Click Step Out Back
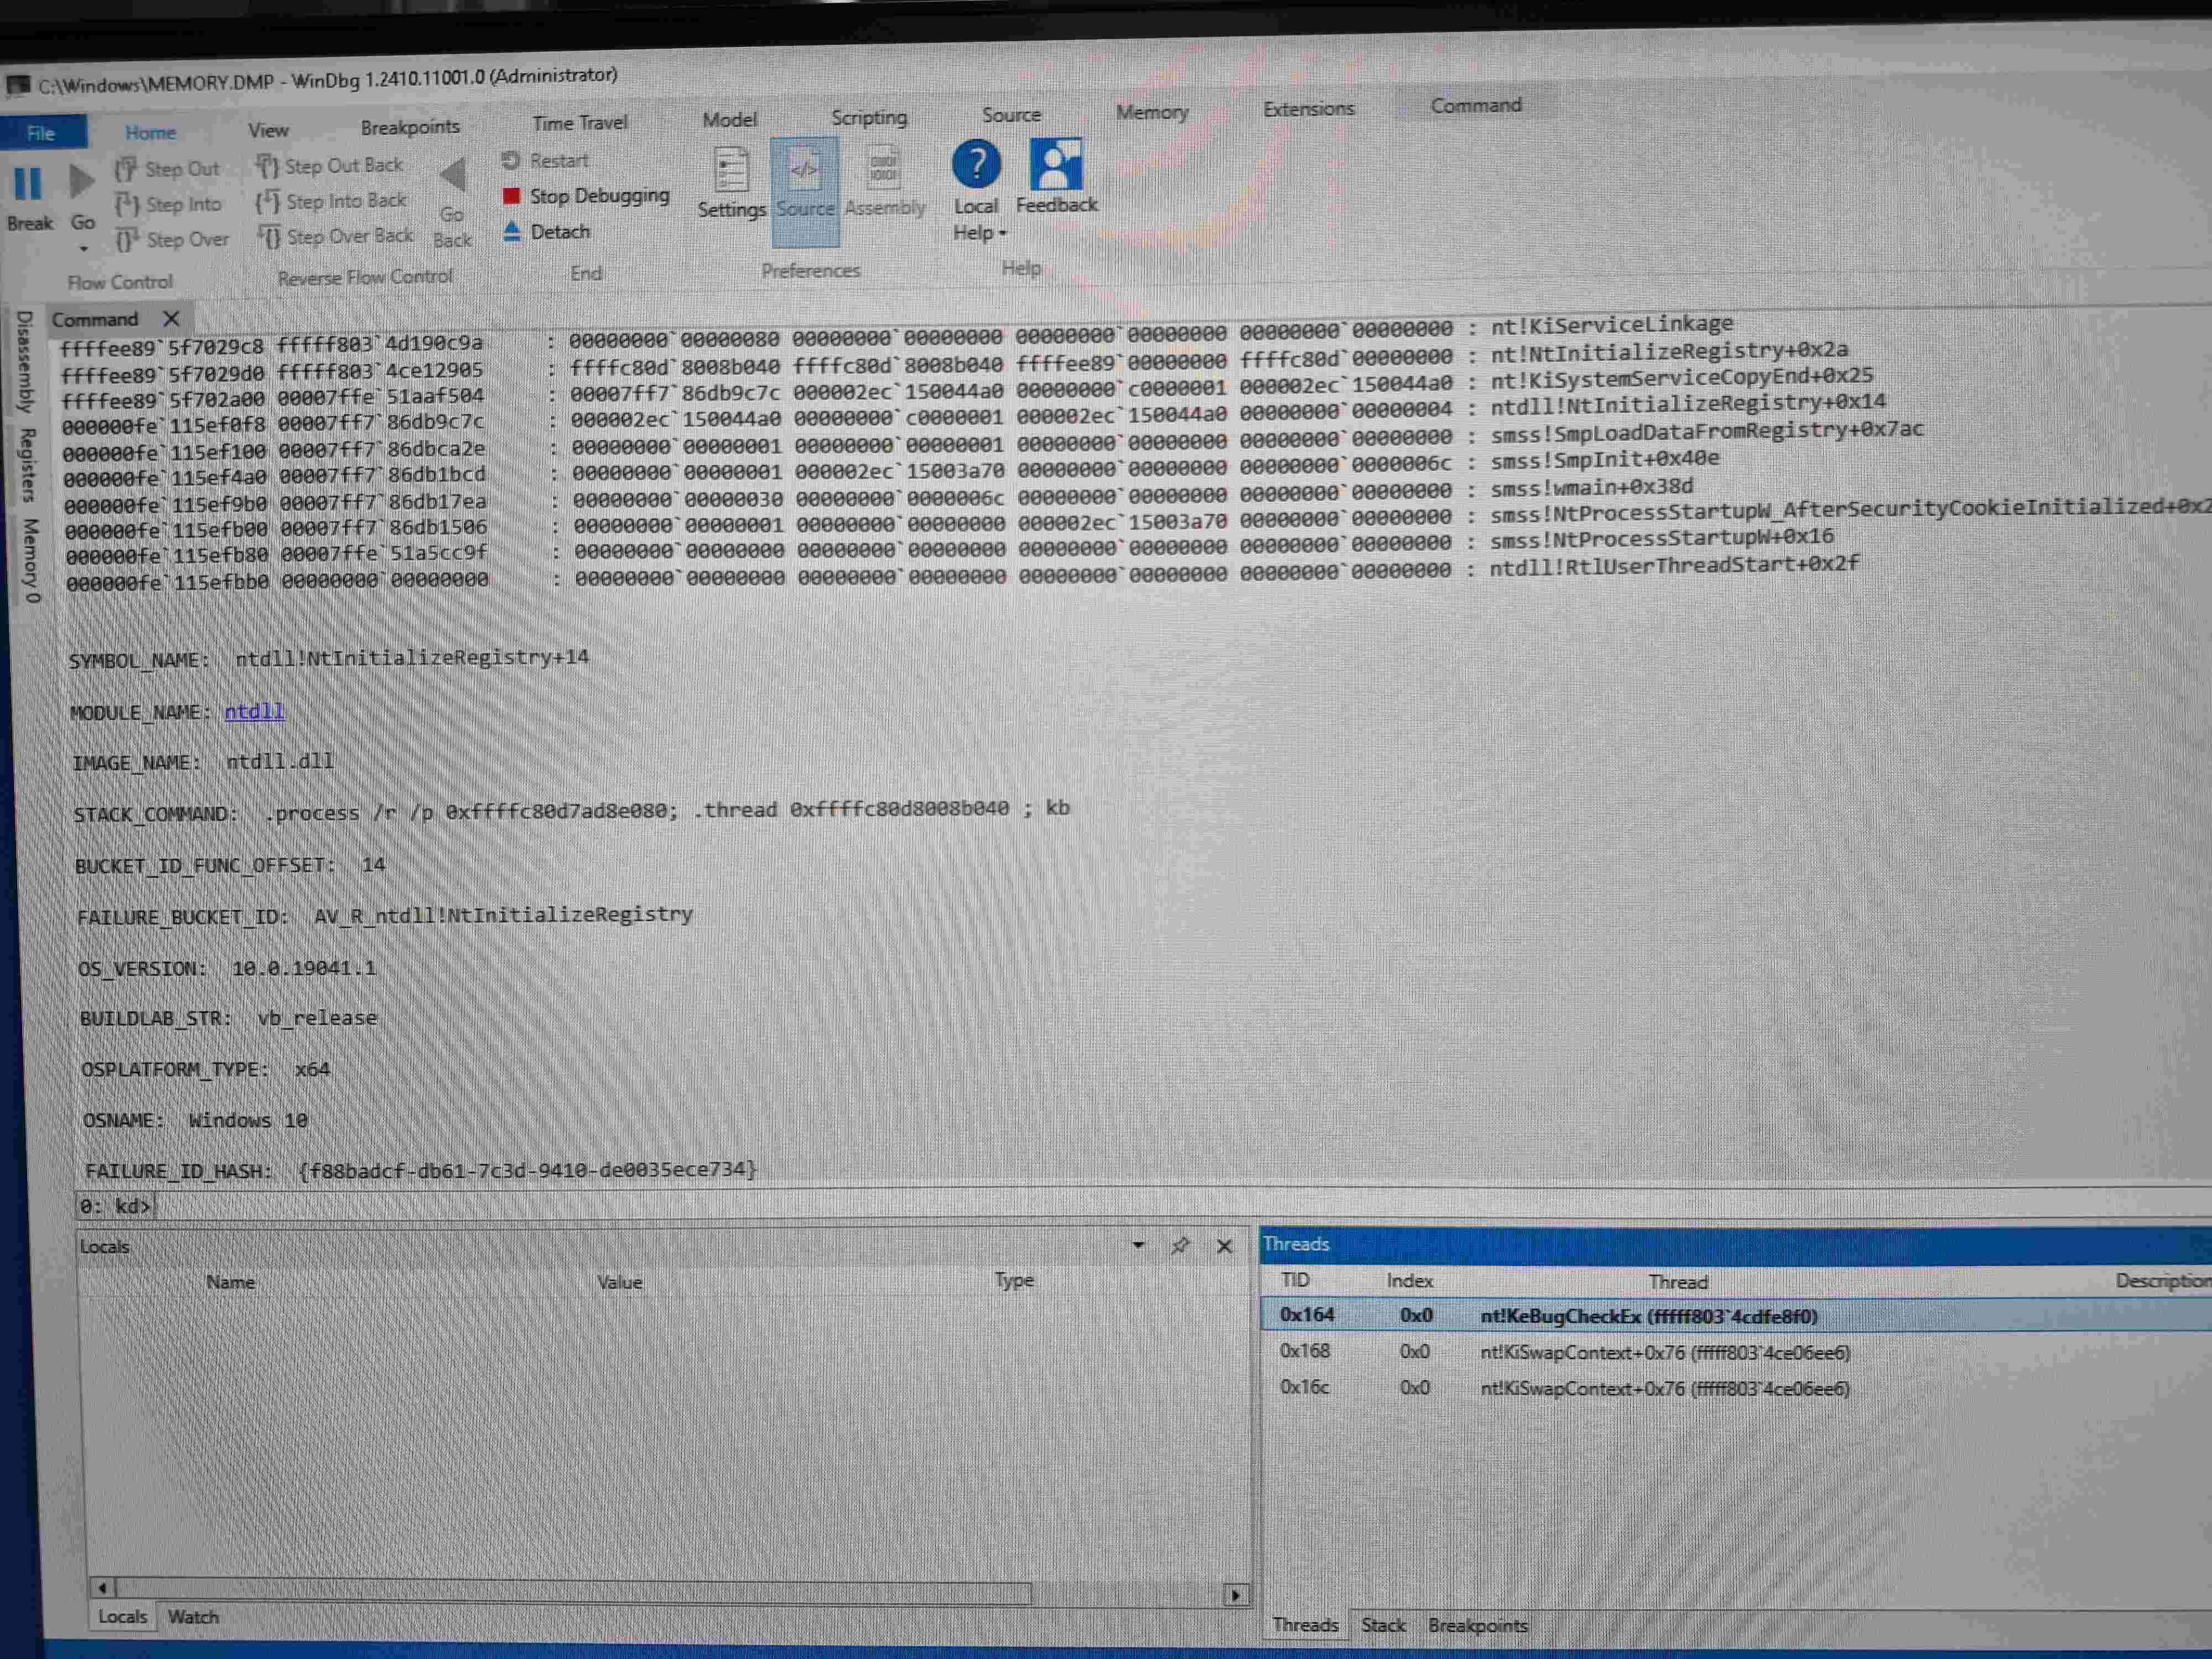This screenshot has height=1659, width=2212. pos(329,166)
